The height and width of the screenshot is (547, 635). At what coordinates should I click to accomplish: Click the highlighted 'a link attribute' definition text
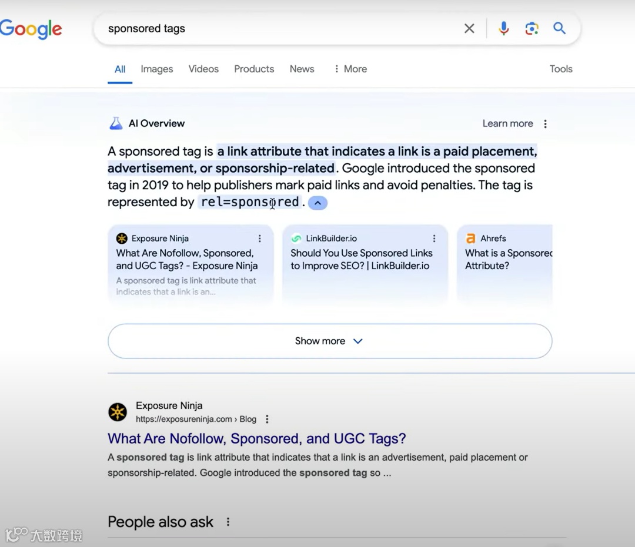point(322,159)
